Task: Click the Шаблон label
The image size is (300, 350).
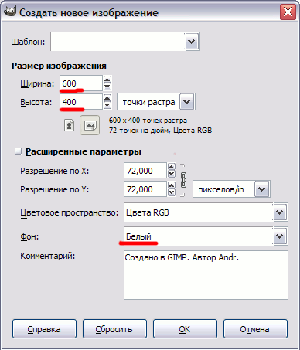Action: [28, 42]
